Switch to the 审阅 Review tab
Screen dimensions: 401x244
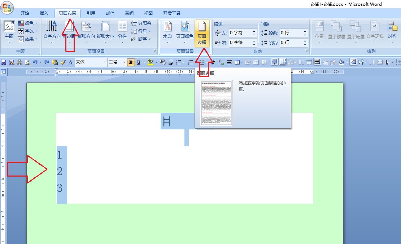129,13
